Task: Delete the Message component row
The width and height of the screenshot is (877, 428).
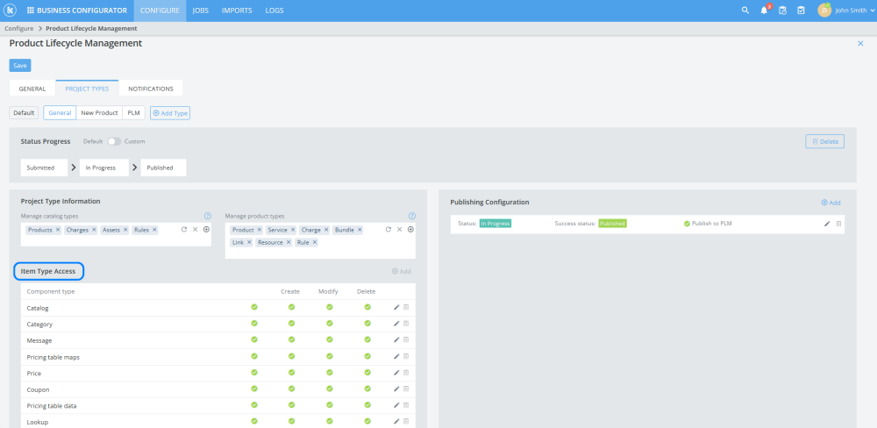Action: [x=406, y=339]
